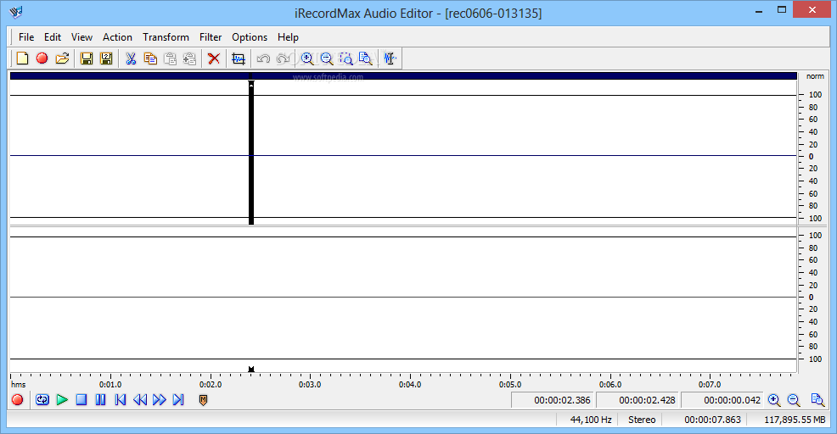Image resolution: width=837 pixels, height=434 pixels.
Task: Zoom out from the top toolbar
Action: pos(327,58)
